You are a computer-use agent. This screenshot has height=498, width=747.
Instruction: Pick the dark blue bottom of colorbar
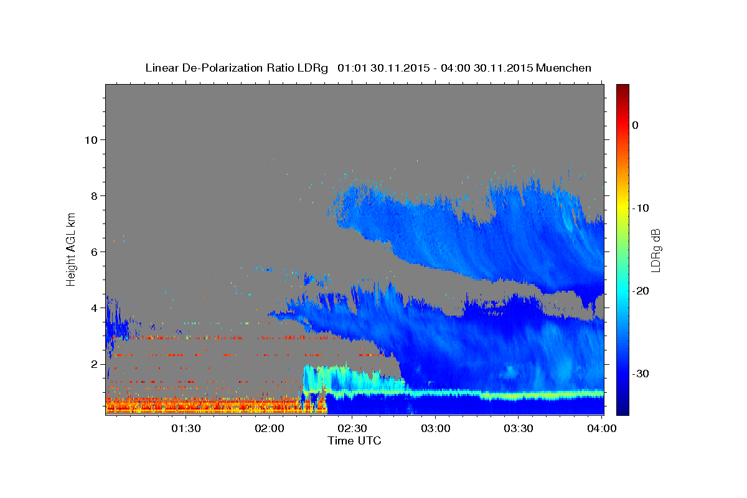pyautogui.click(x=622, y=410)
